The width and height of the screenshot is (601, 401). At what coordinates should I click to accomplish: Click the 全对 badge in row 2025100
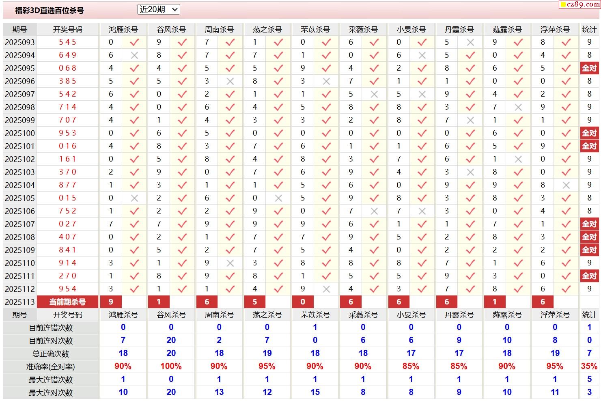click(589, 133)
